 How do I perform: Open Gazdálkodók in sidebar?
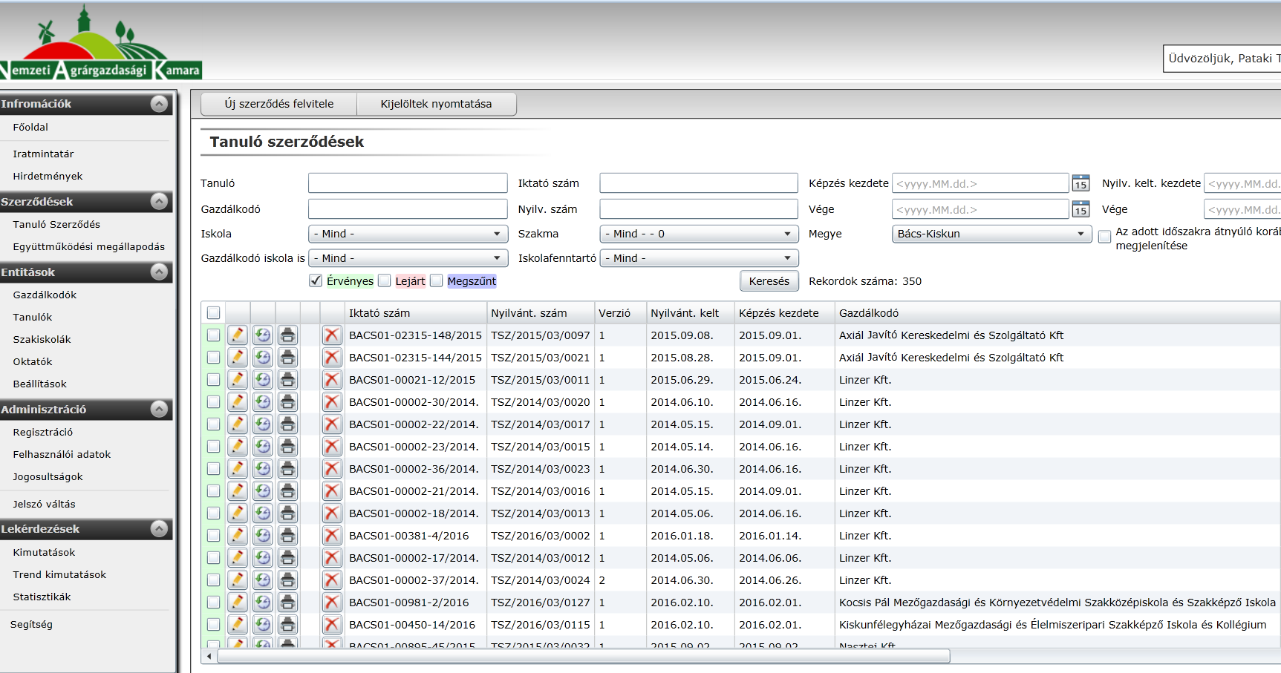coord(45,295)
